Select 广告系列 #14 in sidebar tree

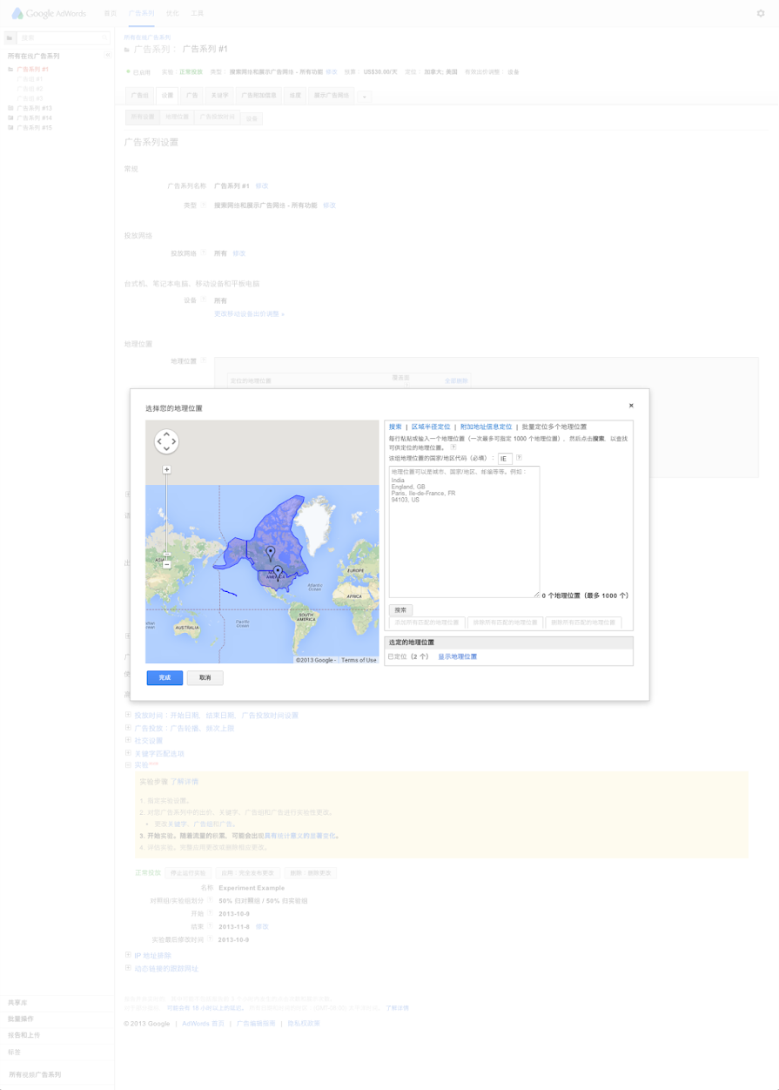click(34, 118)
